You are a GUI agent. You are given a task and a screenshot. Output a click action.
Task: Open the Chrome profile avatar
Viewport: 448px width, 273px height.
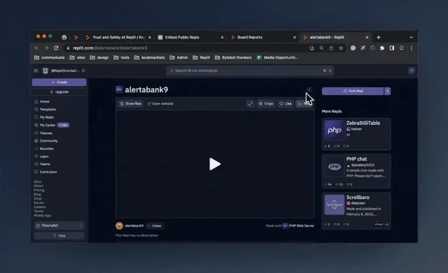(401, 48)
